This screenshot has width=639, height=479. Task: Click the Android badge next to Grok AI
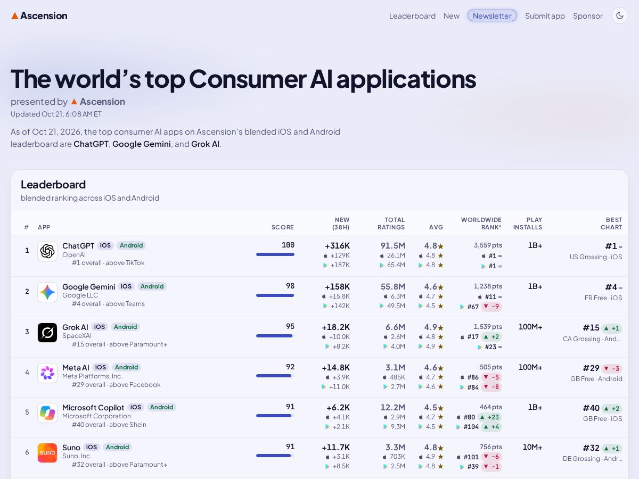point(125,327)
